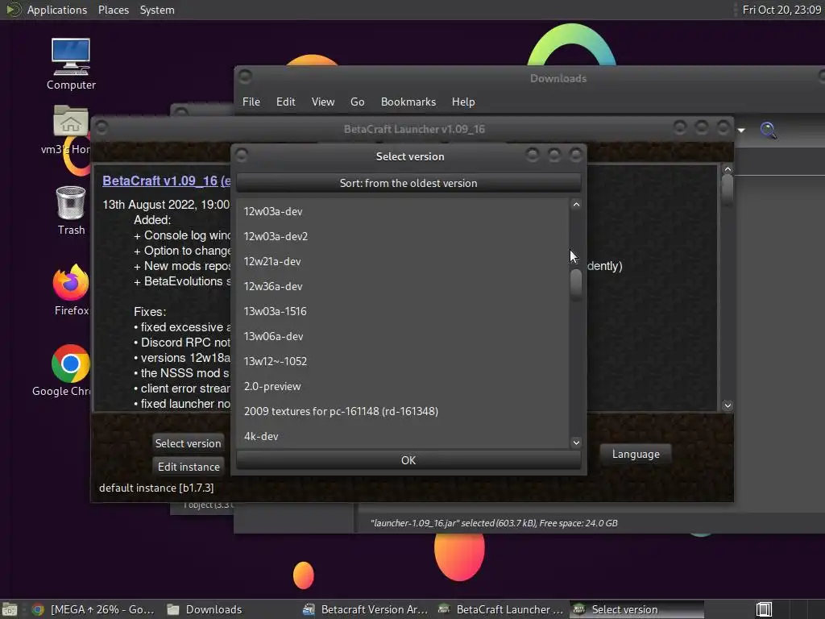Open the System menu in top panel
The height and width of the screenshot is (619, 825).
[157, 10]
